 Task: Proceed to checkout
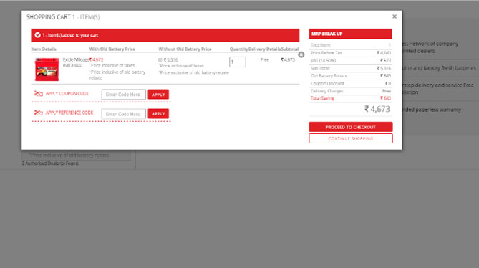[351, 127]
